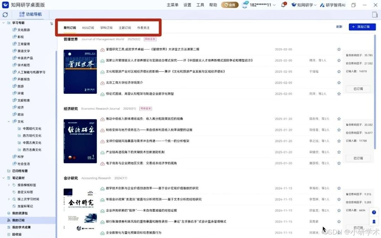Open the customer service floating icon
The image size is (381, 238).
pos(374,221)
